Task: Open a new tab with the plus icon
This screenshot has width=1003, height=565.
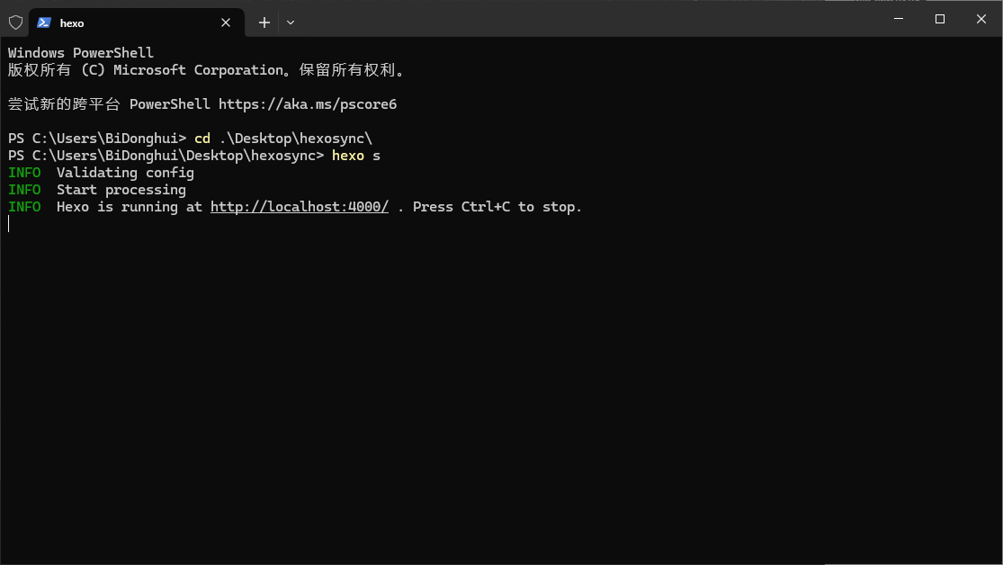Action: pyautogui.click(x=264, y=22)
